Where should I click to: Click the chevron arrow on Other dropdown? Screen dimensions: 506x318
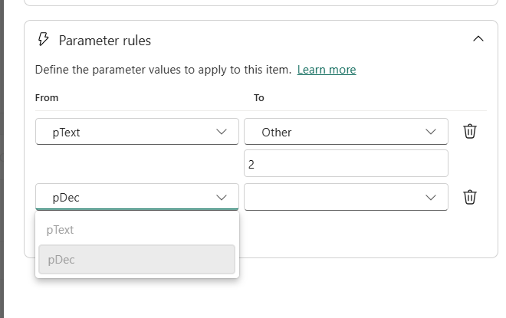[x=430, y=132]
